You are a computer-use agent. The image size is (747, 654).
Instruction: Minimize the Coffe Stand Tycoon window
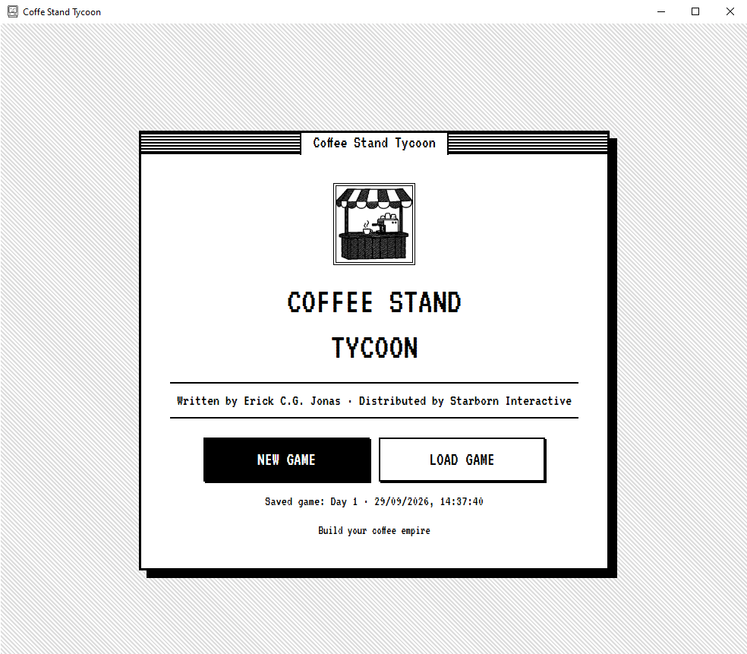pyautogui.click(x=661, y=11)
